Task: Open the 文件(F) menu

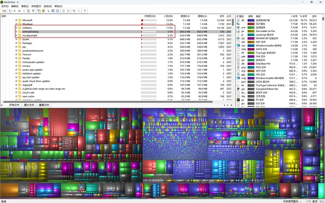Action: click(x=5, y=6)
